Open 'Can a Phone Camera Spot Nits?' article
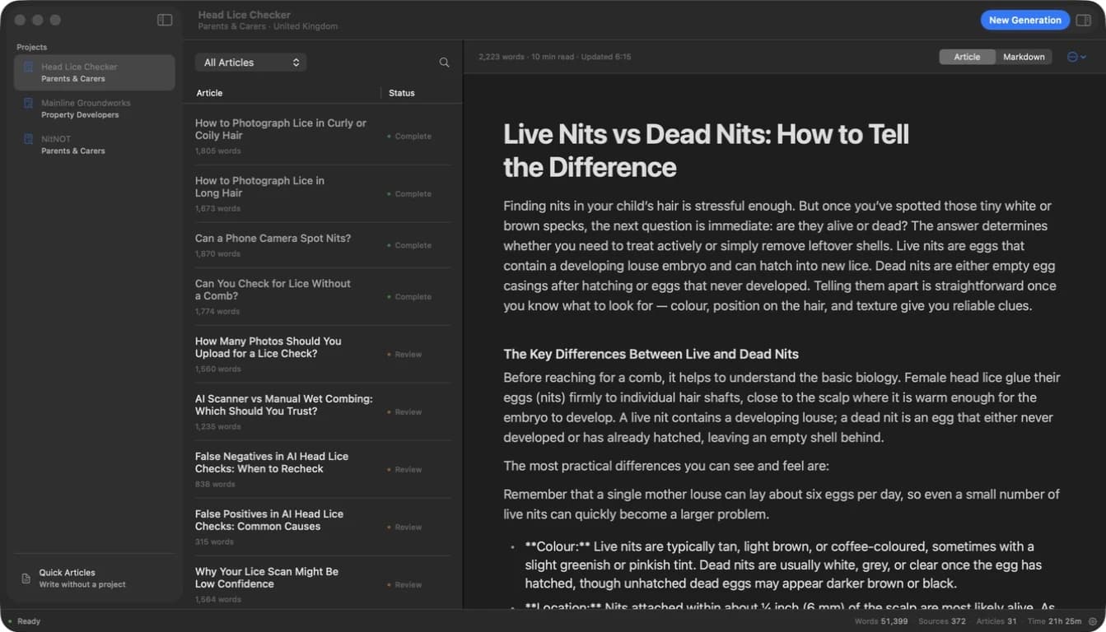Viewport: 1106px width, 632px height. click(x=323, y=245)
